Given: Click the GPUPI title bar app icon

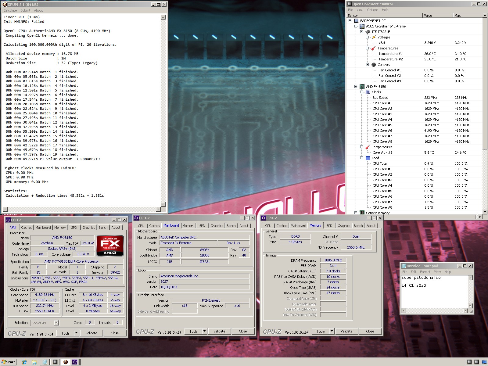Looking at the screenshot, I should (x=5, y=5).
